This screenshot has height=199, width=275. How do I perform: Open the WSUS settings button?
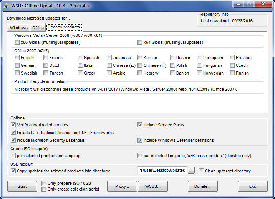[153, 186]
